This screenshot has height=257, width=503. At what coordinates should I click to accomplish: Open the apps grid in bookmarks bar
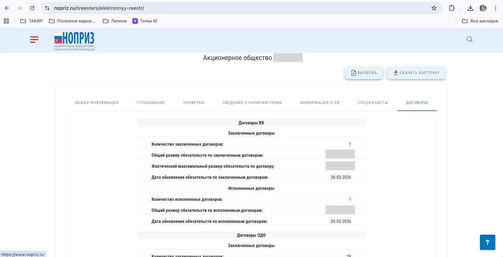click(x=6, y=21)
